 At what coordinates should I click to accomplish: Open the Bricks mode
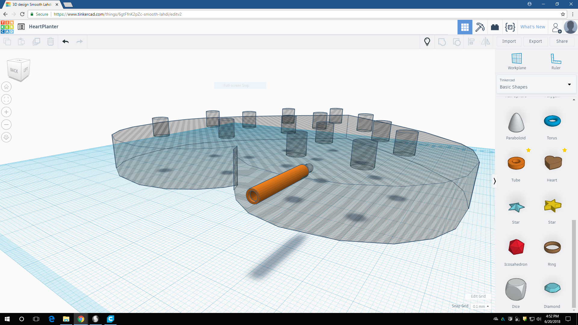495,27
